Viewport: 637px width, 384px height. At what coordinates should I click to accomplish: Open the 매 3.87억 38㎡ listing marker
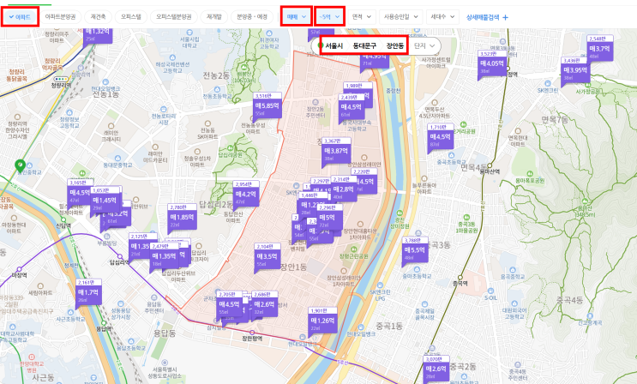336,150
